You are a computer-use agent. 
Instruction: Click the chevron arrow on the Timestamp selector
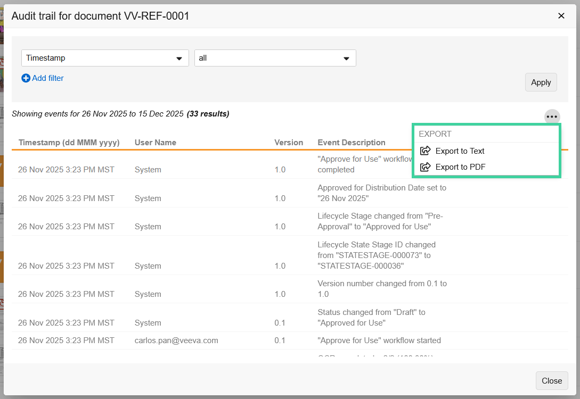(x=179, y=57)
